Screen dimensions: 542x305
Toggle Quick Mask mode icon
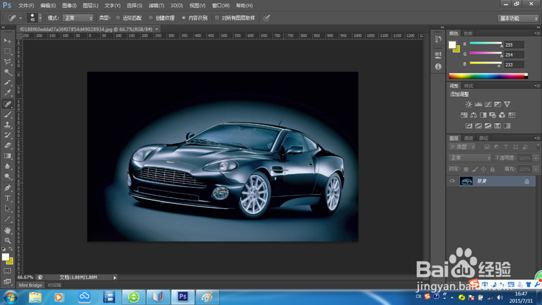coord(7,271)
